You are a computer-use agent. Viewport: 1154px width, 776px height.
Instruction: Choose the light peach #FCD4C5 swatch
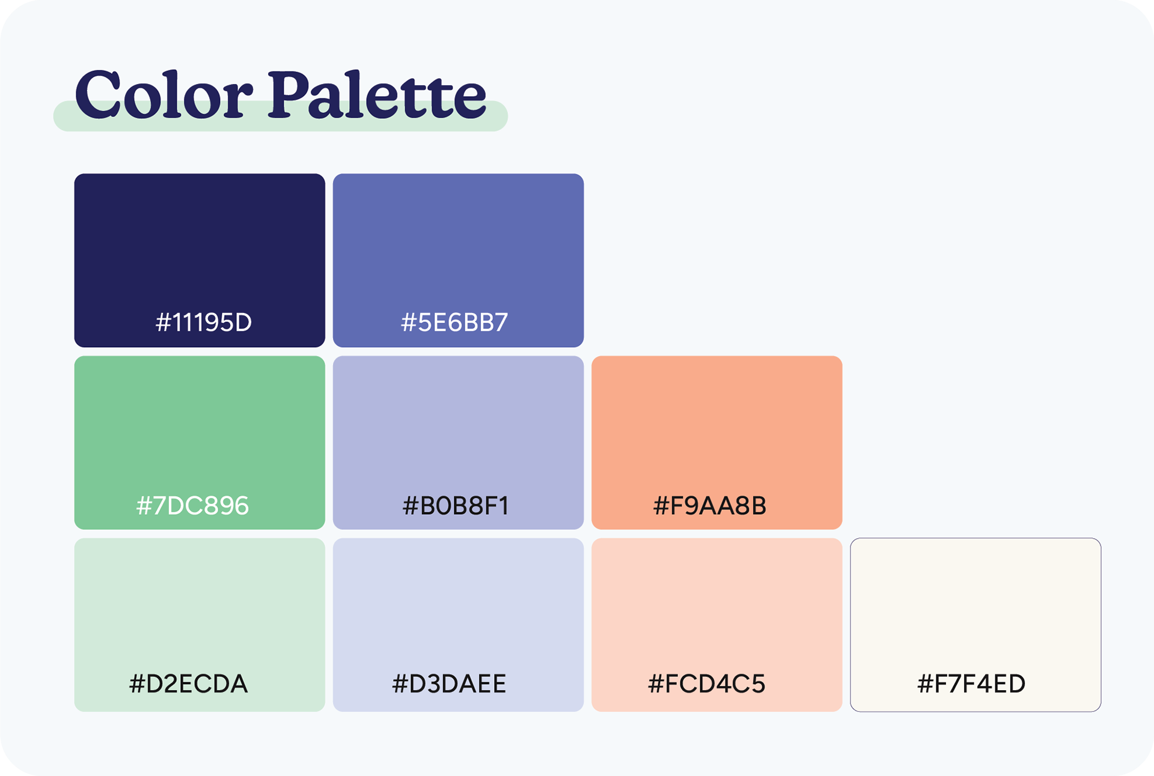click(x=716, y=625)
